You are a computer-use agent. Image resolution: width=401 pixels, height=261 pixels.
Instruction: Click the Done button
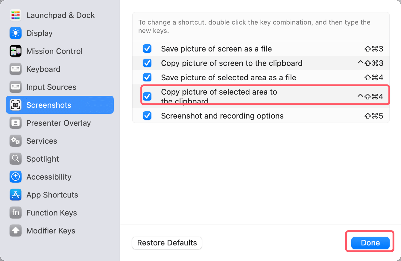click(x=370, y=243)
